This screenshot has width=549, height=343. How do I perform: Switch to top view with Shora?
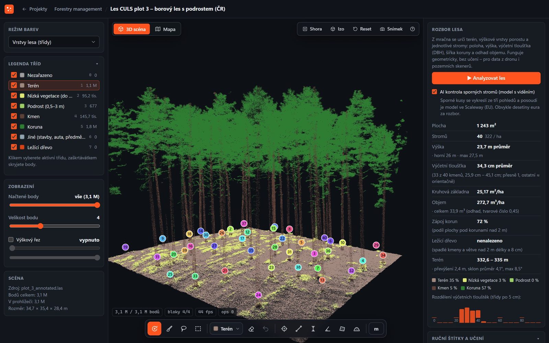click(x=312, y=29)
